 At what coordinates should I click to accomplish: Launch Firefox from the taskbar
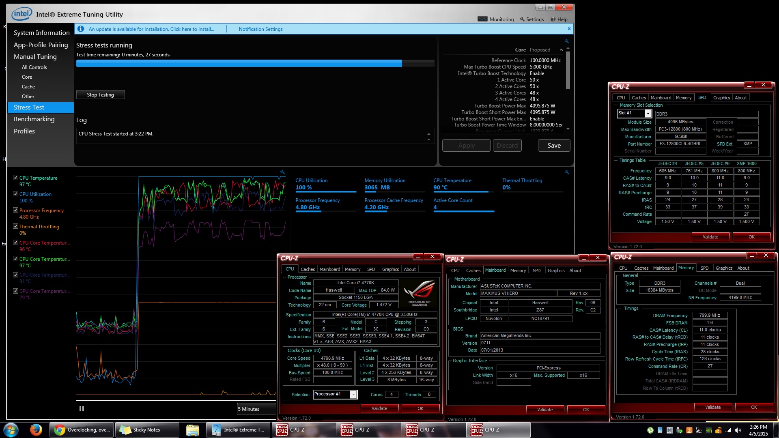tap(36, 429)
